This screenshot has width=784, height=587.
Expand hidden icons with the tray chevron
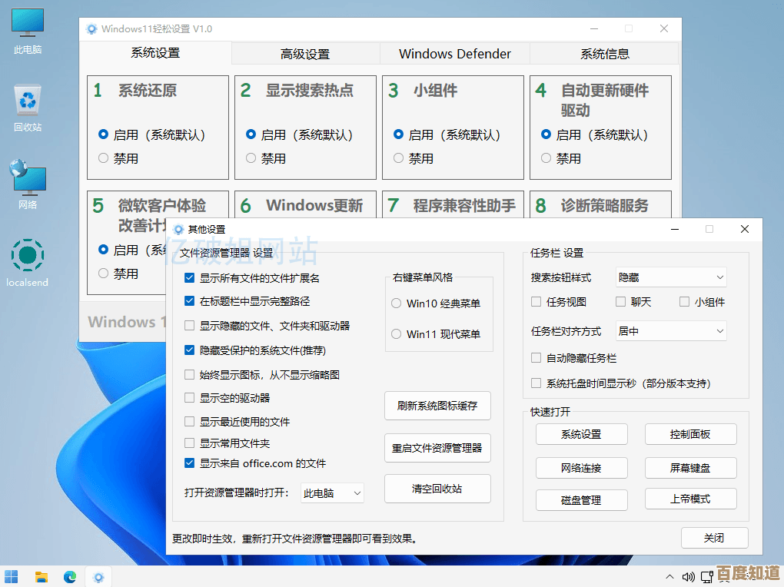click(669, 576)
